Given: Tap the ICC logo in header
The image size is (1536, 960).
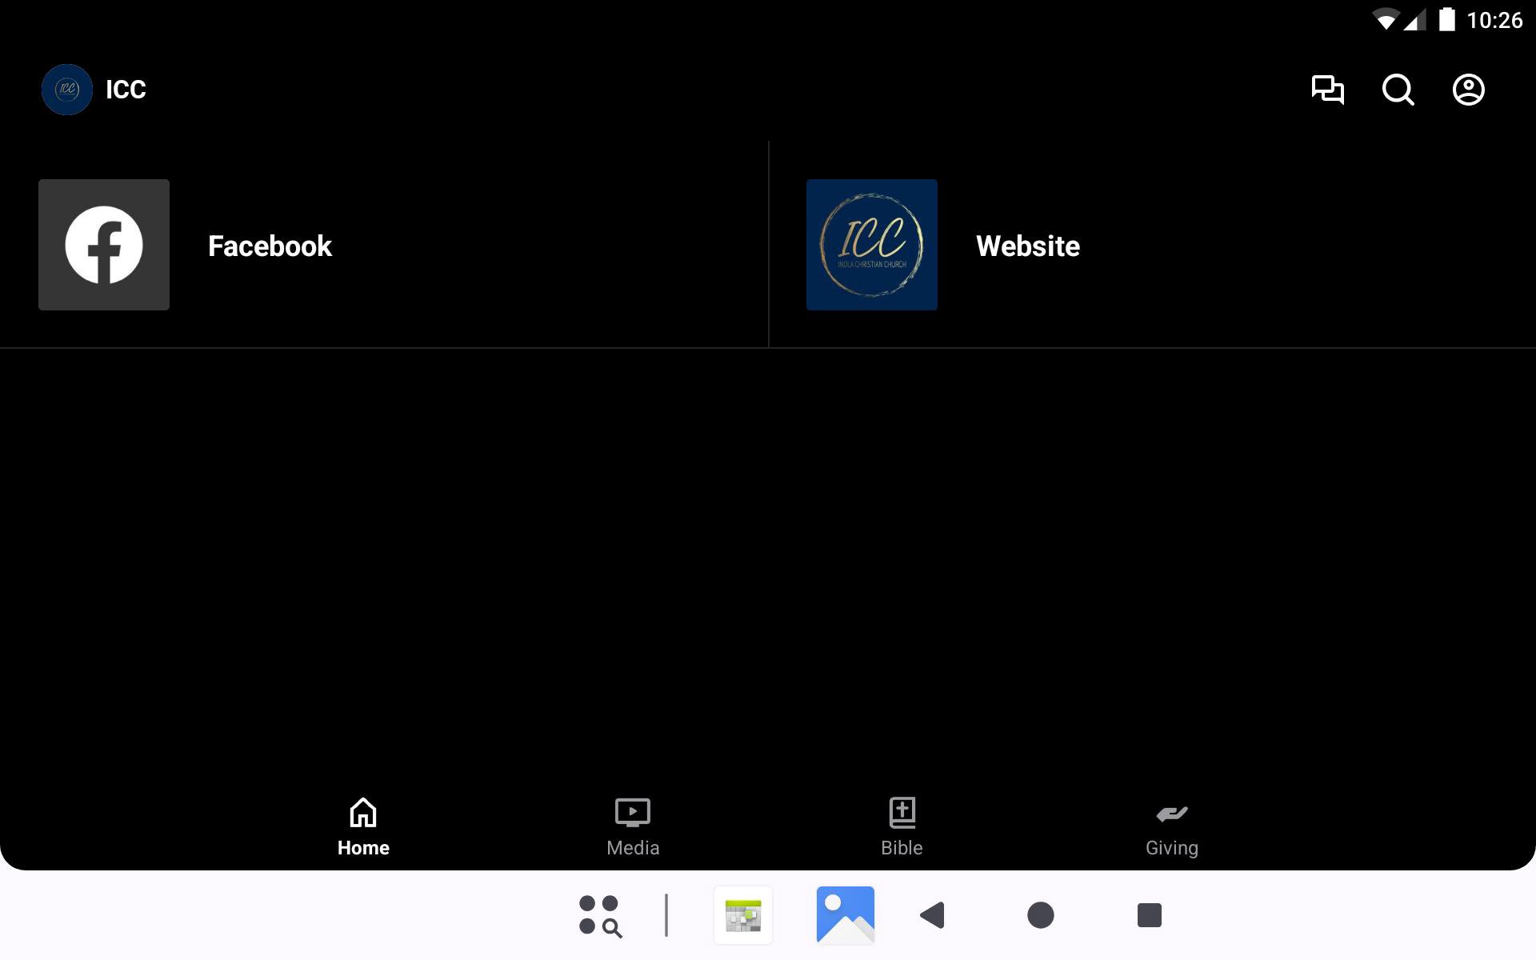Looking at the screenshot, I should [x=67, y=90].
